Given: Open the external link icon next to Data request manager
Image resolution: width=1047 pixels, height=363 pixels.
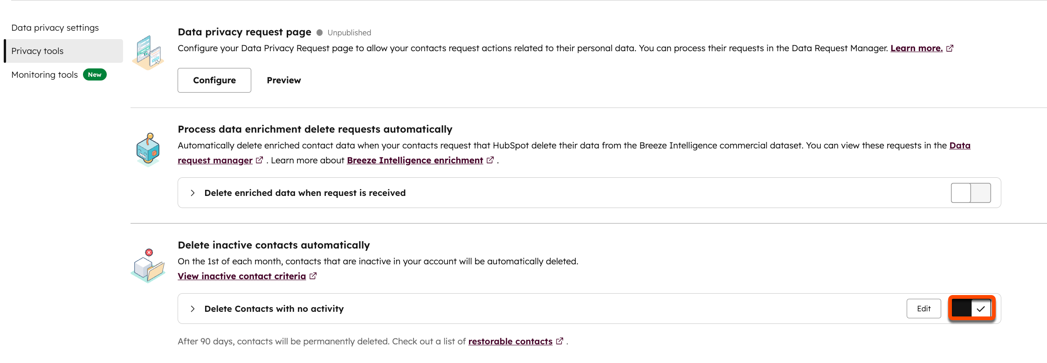Looking at the screenshot, I should (260, 160).
